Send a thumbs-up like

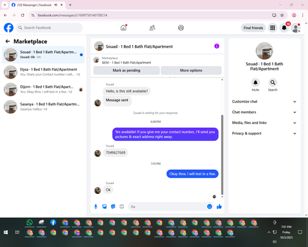coord(219,206)
